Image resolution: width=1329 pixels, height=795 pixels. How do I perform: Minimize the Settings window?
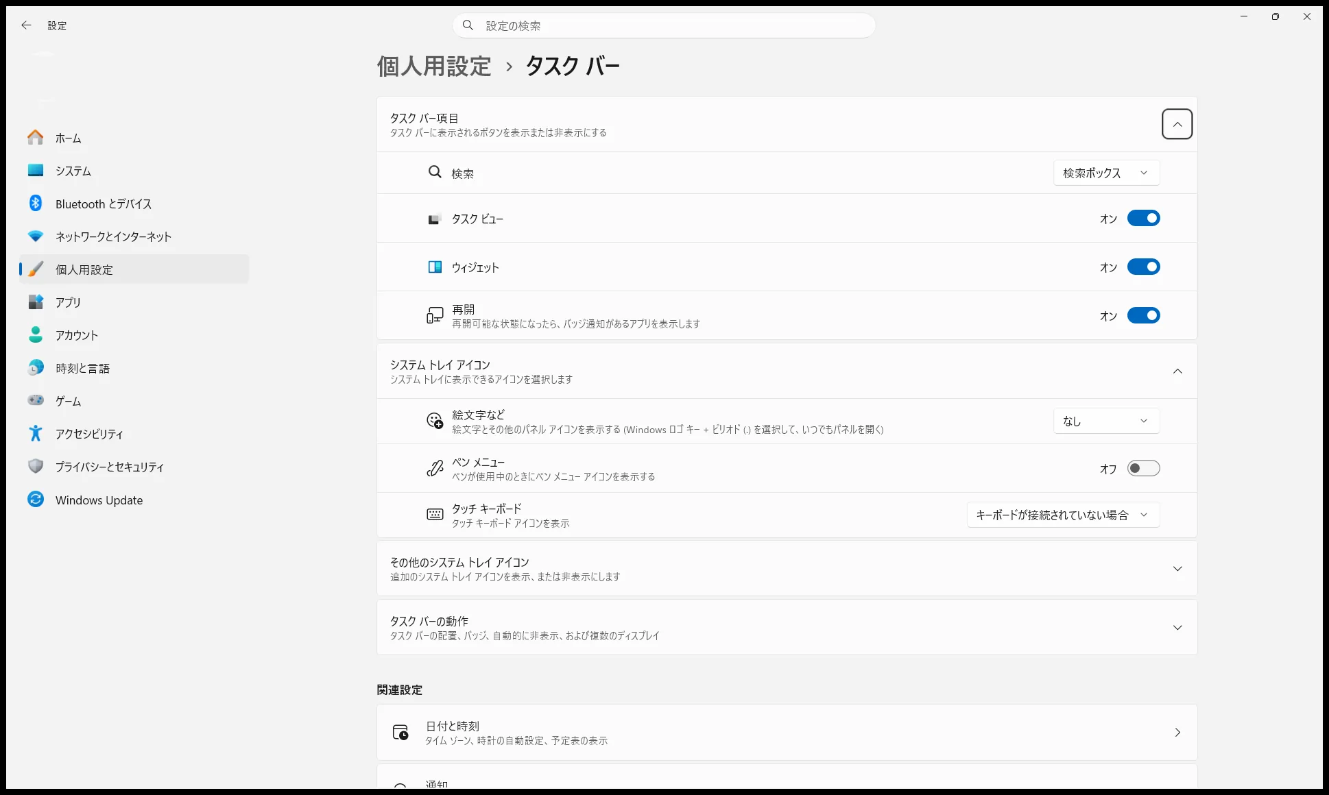point(1243,16)
